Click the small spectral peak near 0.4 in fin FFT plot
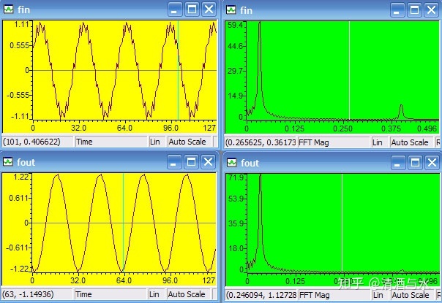 [x=401, y=112]
